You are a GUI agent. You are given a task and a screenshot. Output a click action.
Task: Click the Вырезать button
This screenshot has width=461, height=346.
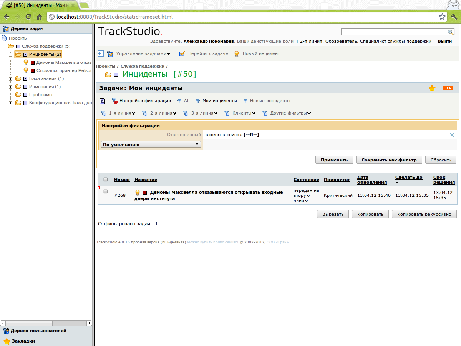[x=333, y=214]
